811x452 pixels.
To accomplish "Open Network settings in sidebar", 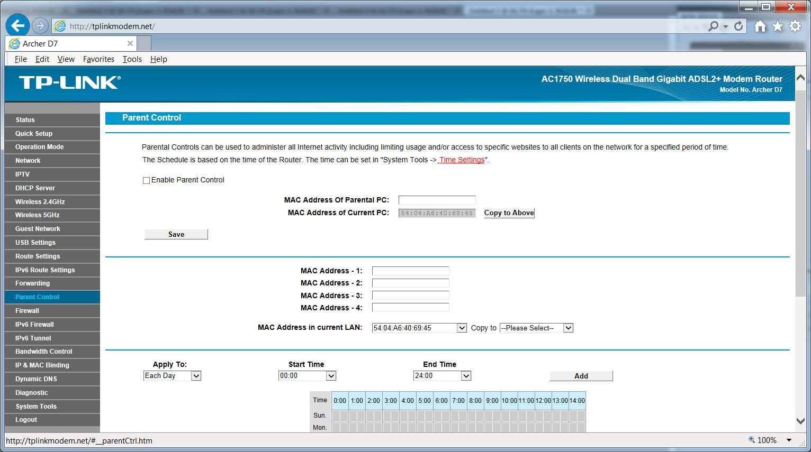I will pyautogui.click(x=52, y=161).
